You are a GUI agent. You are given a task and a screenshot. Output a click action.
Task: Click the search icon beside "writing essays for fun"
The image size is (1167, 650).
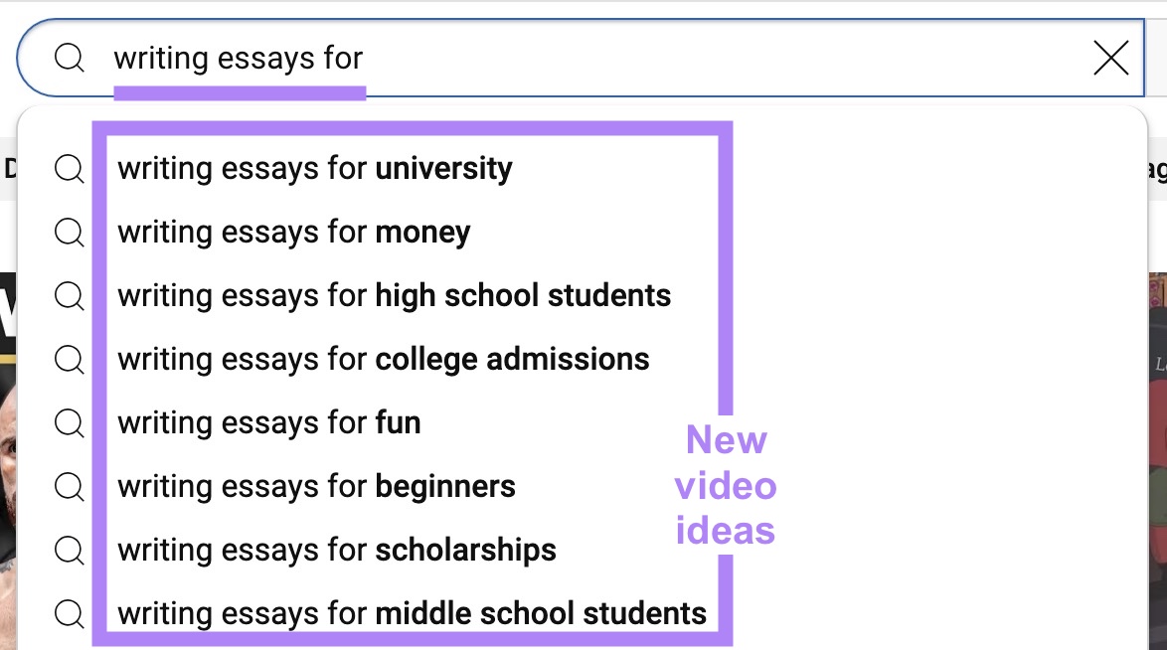[x=69, y=422]
